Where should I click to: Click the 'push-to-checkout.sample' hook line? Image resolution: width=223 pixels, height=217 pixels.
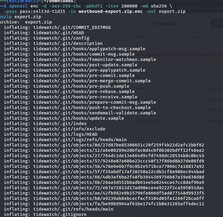[77, 108]
